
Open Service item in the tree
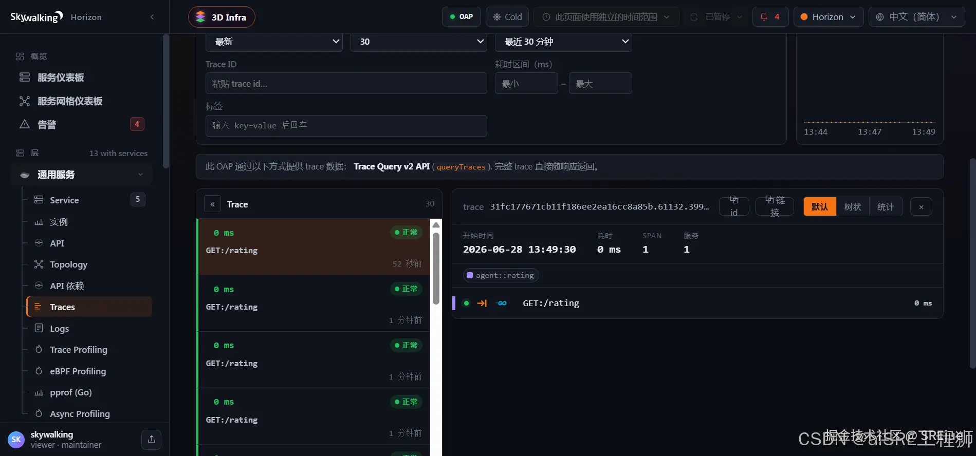[64, 200]
